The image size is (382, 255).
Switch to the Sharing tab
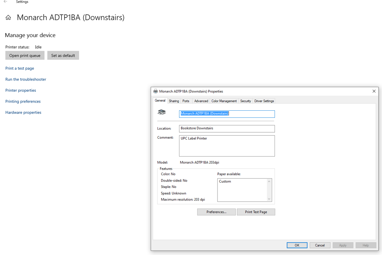[174, 101]
